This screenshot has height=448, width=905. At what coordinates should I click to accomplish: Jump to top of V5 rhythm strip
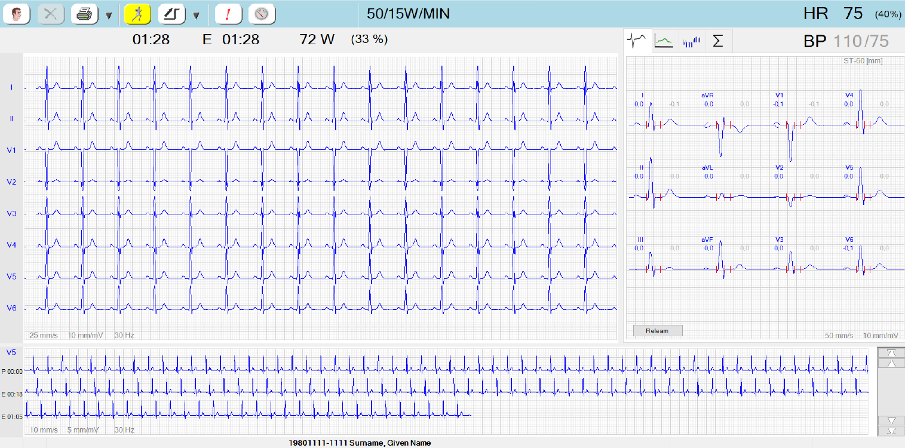[x=891, y=353]
